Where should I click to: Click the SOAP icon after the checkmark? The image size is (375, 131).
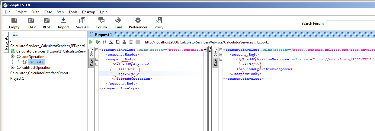104,42
